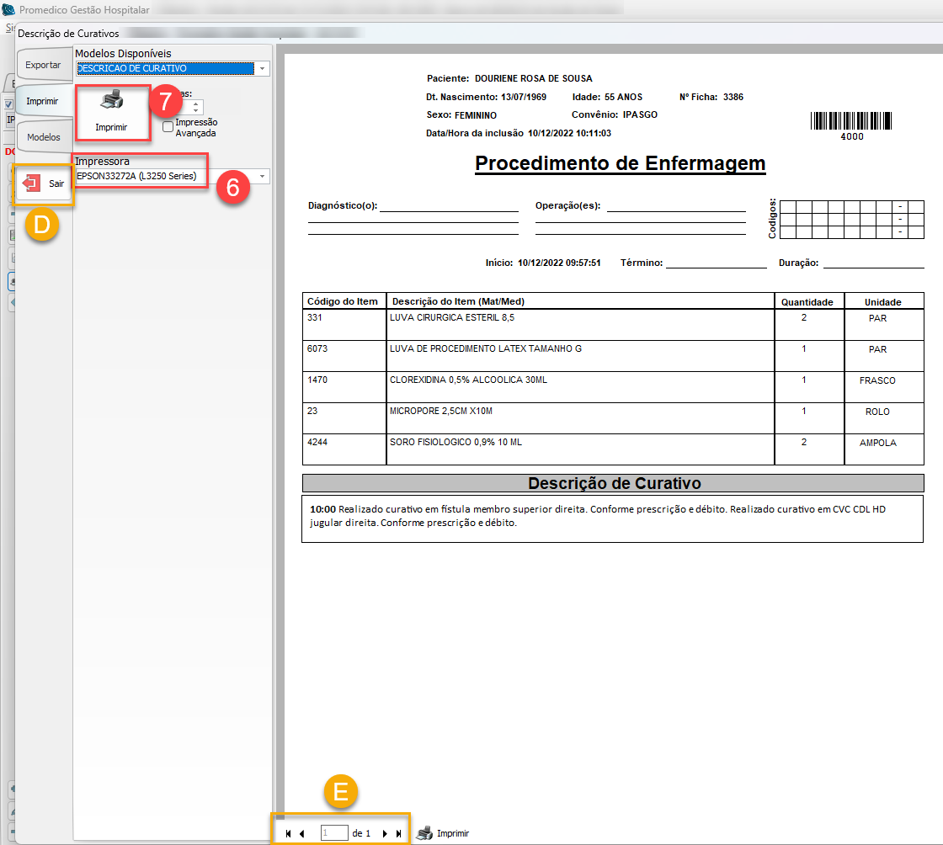Viewport: 943px width, 845px height.
Task: Click the Sair exit button
Action: [43, 184]
